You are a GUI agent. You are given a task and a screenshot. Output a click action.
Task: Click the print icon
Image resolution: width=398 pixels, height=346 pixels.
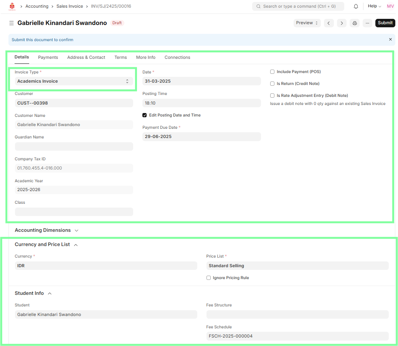pos(355,23)
